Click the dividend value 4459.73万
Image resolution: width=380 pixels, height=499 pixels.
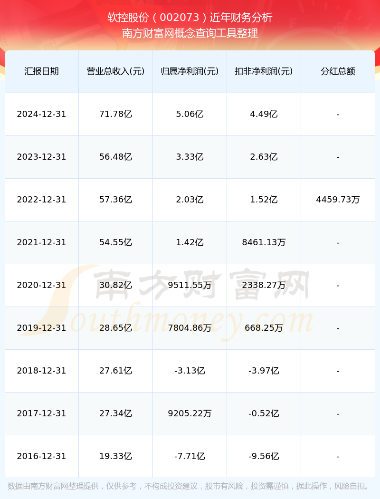pos(338,200)
